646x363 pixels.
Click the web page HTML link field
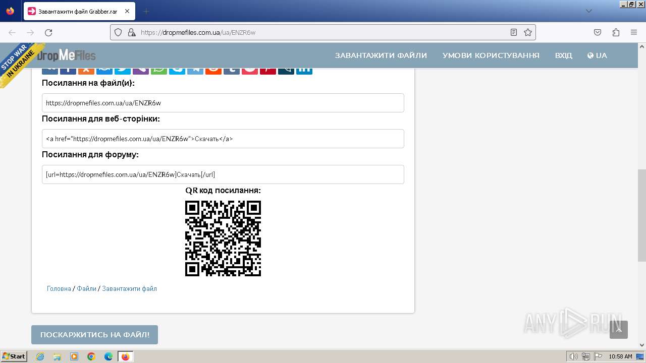tap(223, 139)
